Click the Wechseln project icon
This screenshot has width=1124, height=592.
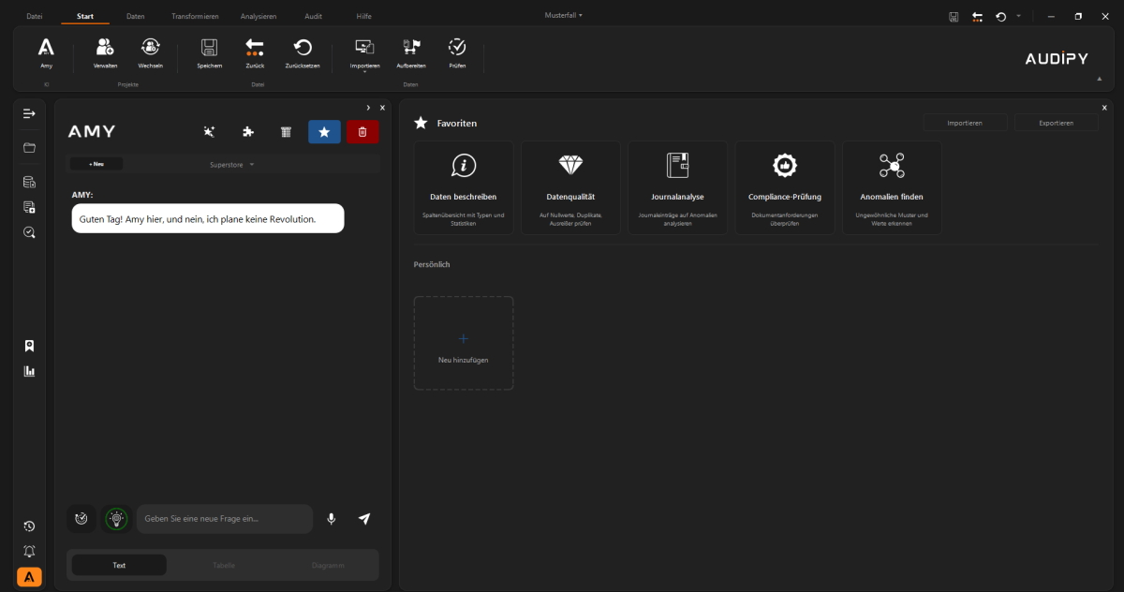click(x=151, y=48)
